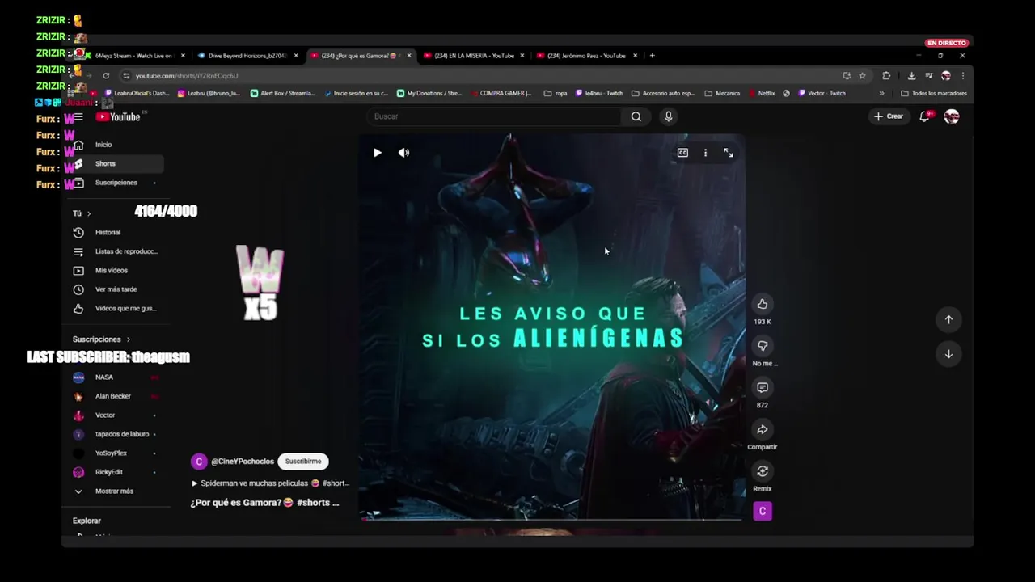Open the browser extensions puzzle icon
The width and height of the screenshot is (1035, 582).
pyautogui.click(x=886, y=76)
